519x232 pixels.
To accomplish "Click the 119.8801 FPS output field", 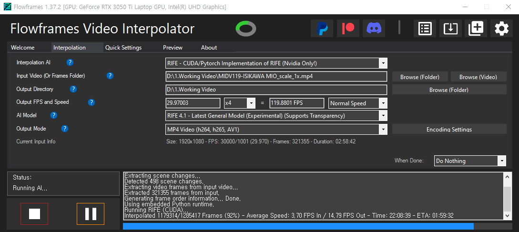I will pos(296,103).
